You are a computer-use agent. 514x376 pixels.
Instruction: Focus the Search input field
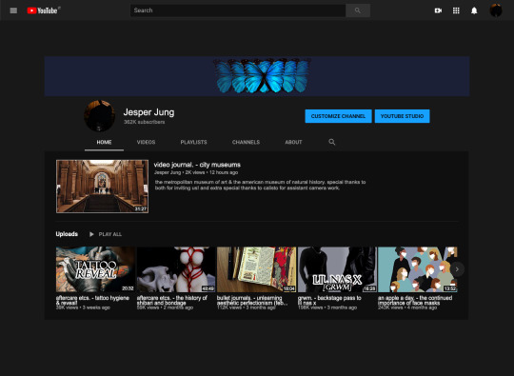click(x=238, y=10)
